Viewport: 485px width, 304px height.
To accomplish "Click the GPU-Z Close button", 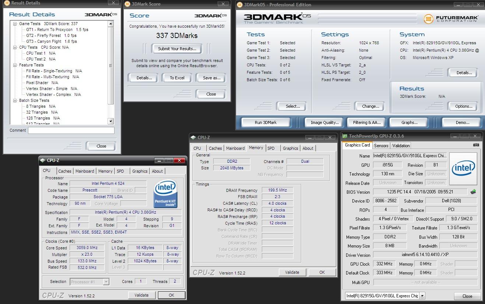I will click(x=467, y=296).
